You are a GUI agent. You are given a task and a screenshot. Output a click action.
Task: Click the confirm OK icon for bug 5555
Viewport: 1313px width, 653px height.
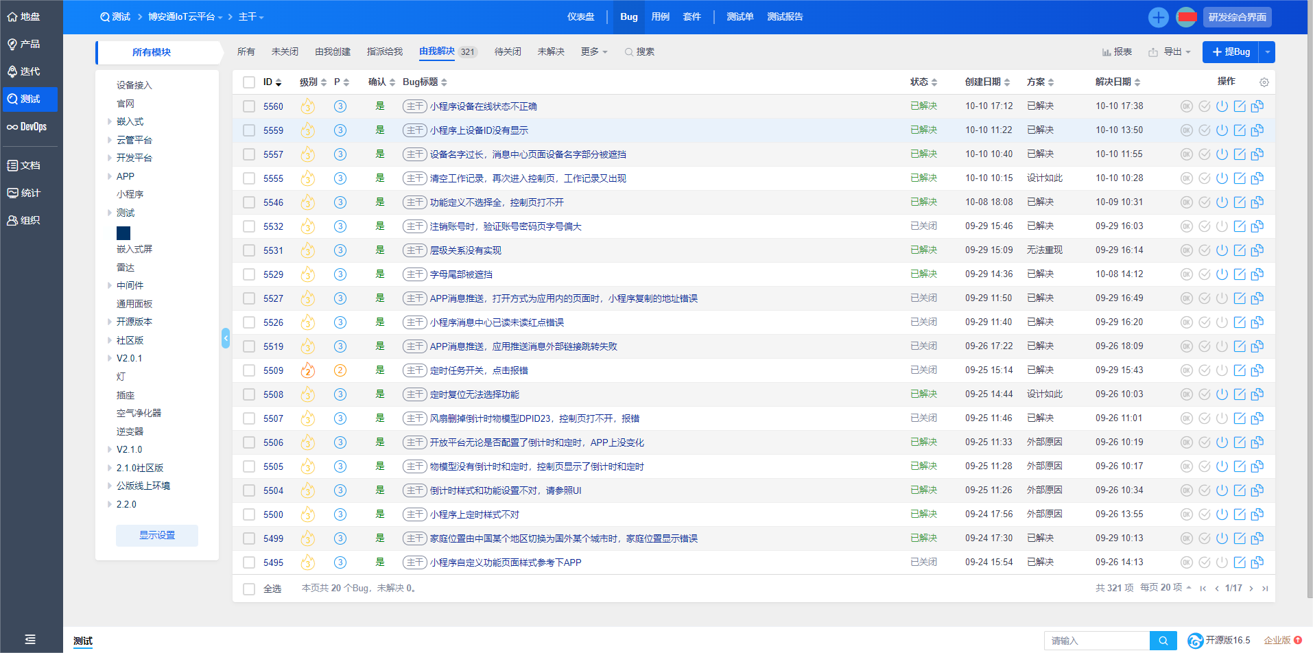coord(1186,178)
